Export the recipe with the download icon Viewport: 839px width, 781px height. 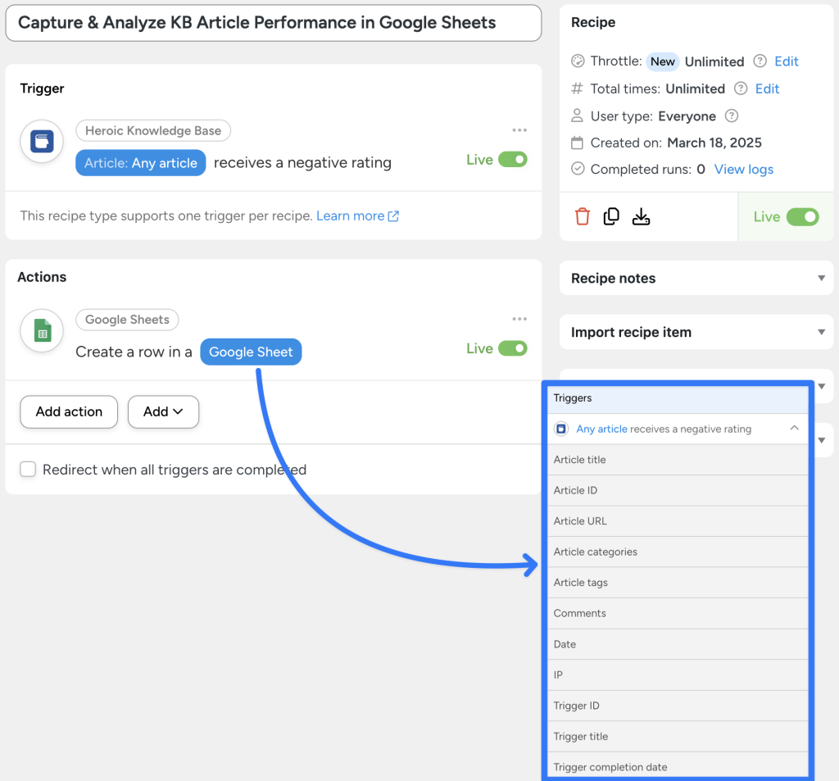(642, 216)
